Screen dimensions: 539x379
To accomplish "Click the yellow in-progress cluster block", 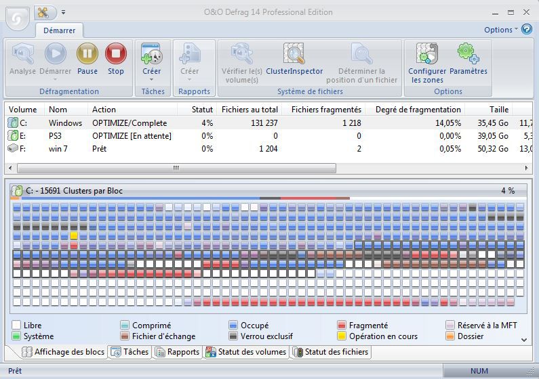I will point(74,236).
